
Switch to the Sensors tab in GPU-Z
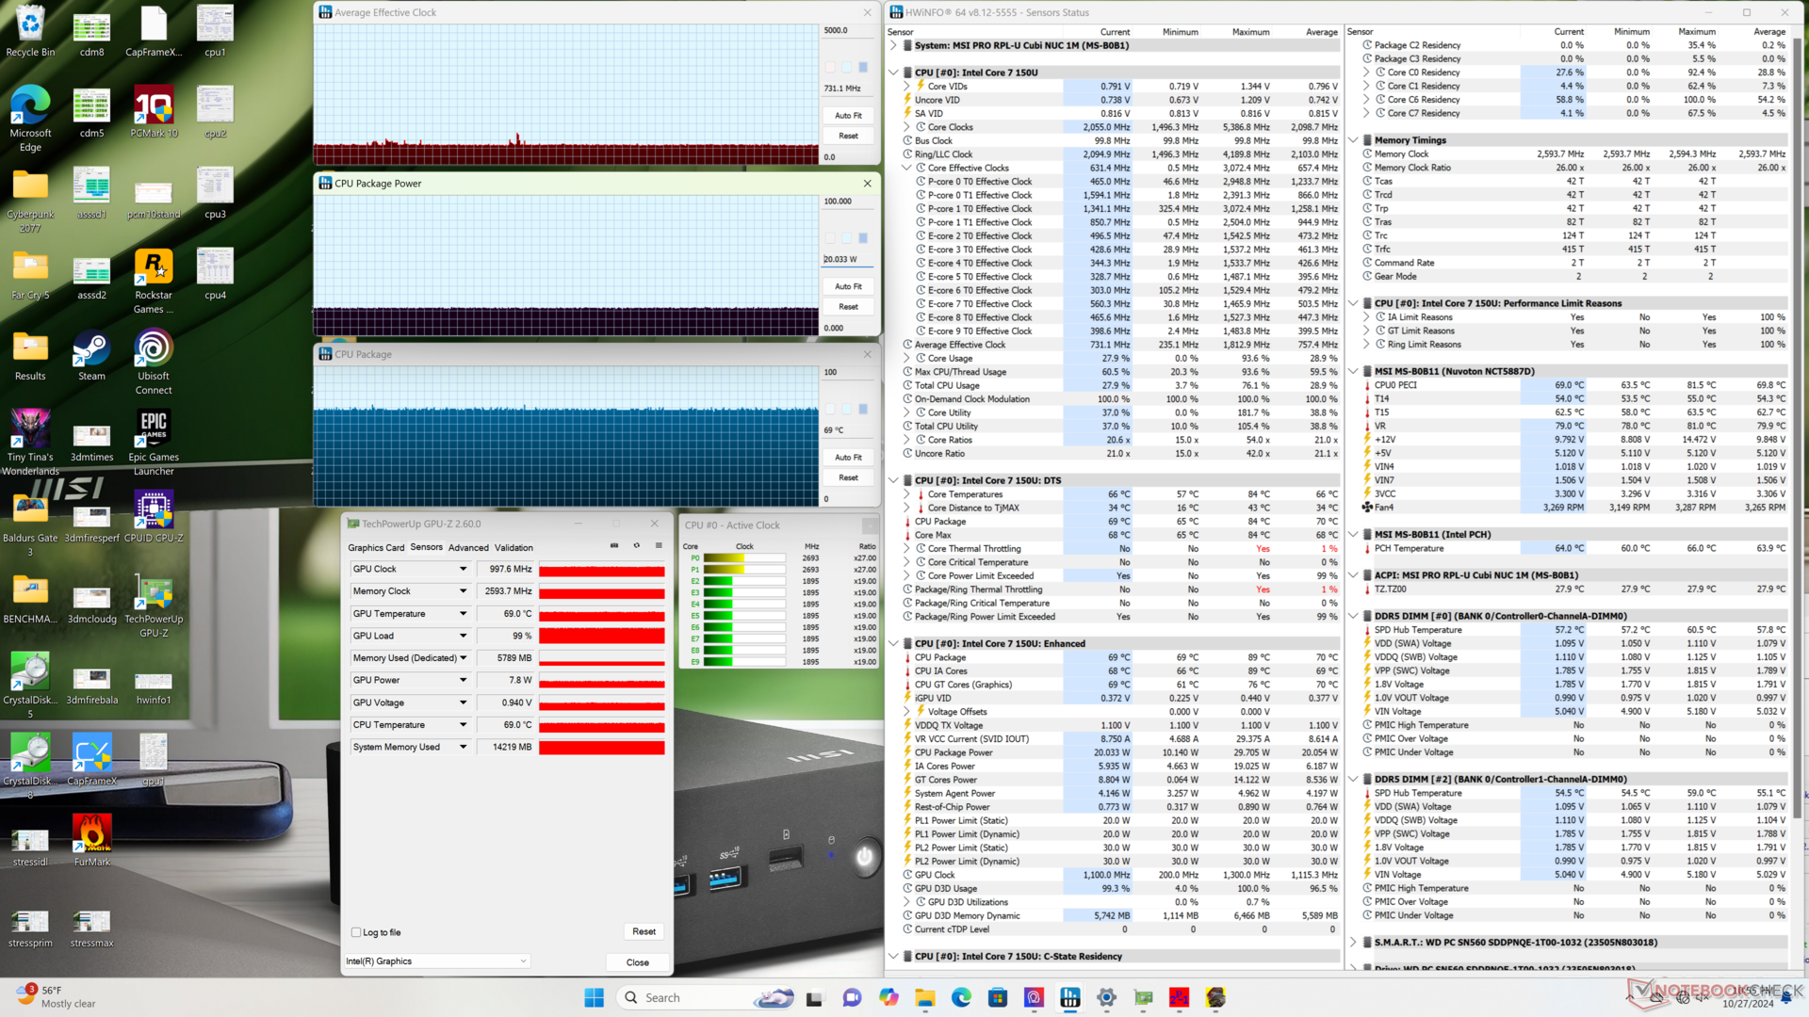(426, 547)
